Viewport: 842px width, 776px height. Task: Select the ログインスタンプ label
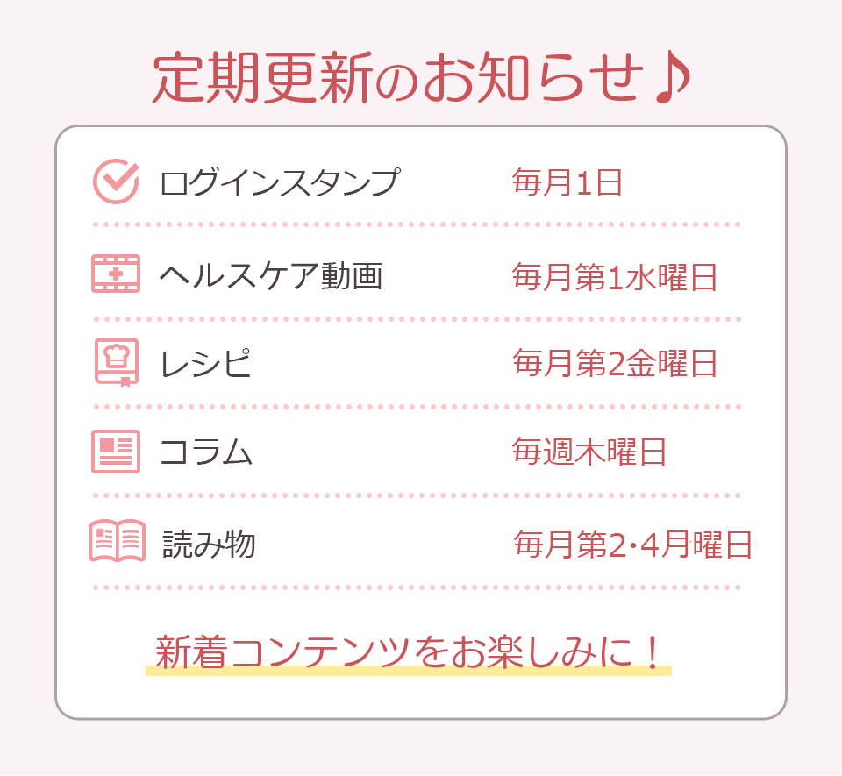(280, 182)
